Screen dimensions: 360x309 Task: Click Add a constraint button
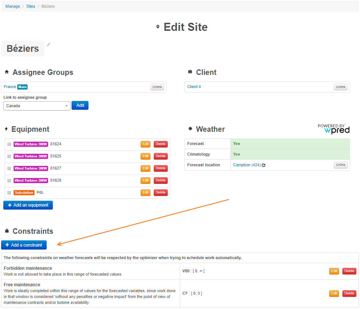(23, 245)
